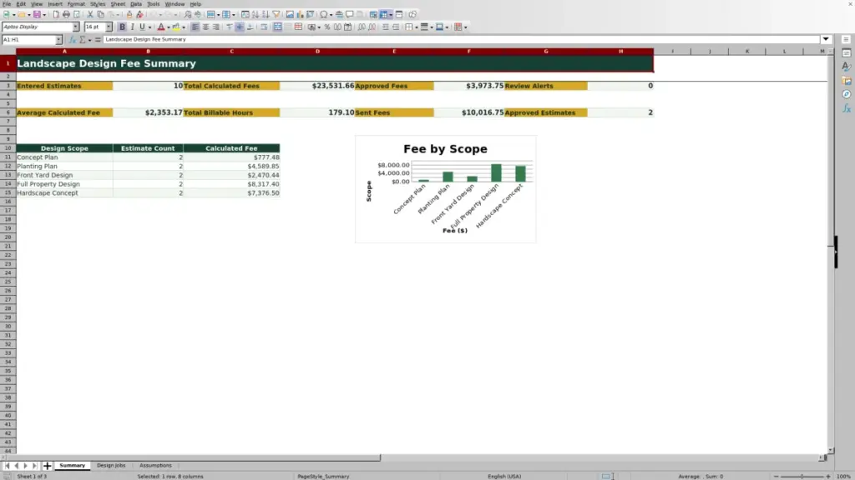Click the Name Box input field
The height and width of the screenshot is (480, 855).
click(x=28, y=39)
